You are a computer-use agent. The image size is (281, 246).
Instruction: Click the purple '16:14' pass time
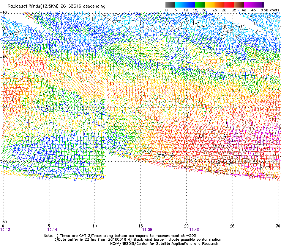click(x=52, y=230)
